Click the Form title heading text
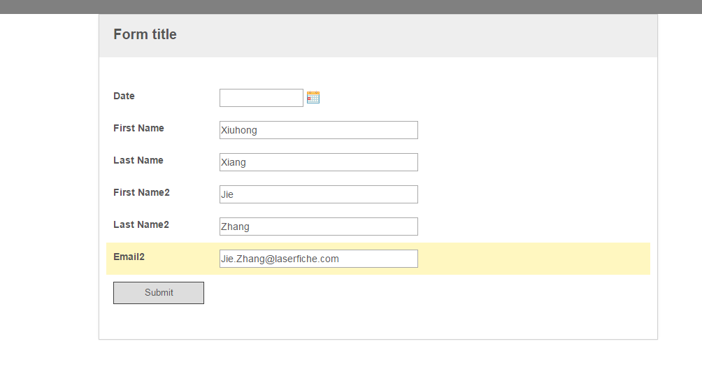 pos(145,34)
